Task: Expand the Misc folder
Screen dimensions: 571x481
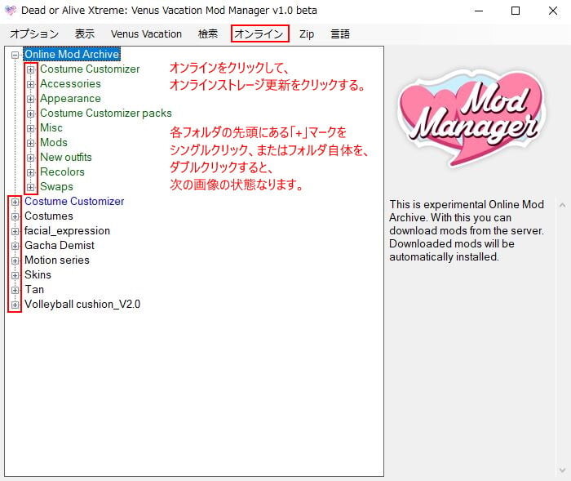Action: tap(31, 128)
